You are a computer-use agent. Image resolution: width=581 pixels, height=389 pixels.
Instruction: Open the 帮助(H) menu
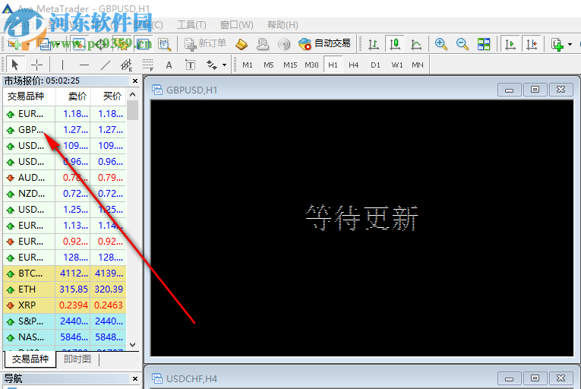coord(283,25)
